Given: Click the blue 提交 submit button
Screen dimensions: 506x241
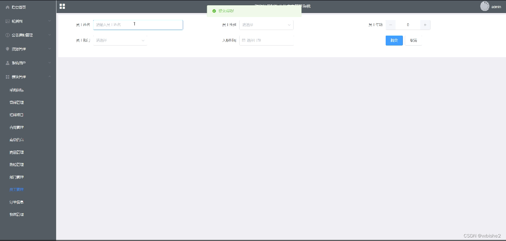Looking at the screenshot, I should pyautogui.click(x=394, y=41).
